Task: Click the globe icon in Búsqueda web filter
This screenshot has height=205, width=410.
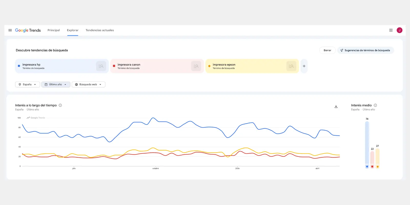Action: pos(76,84)
